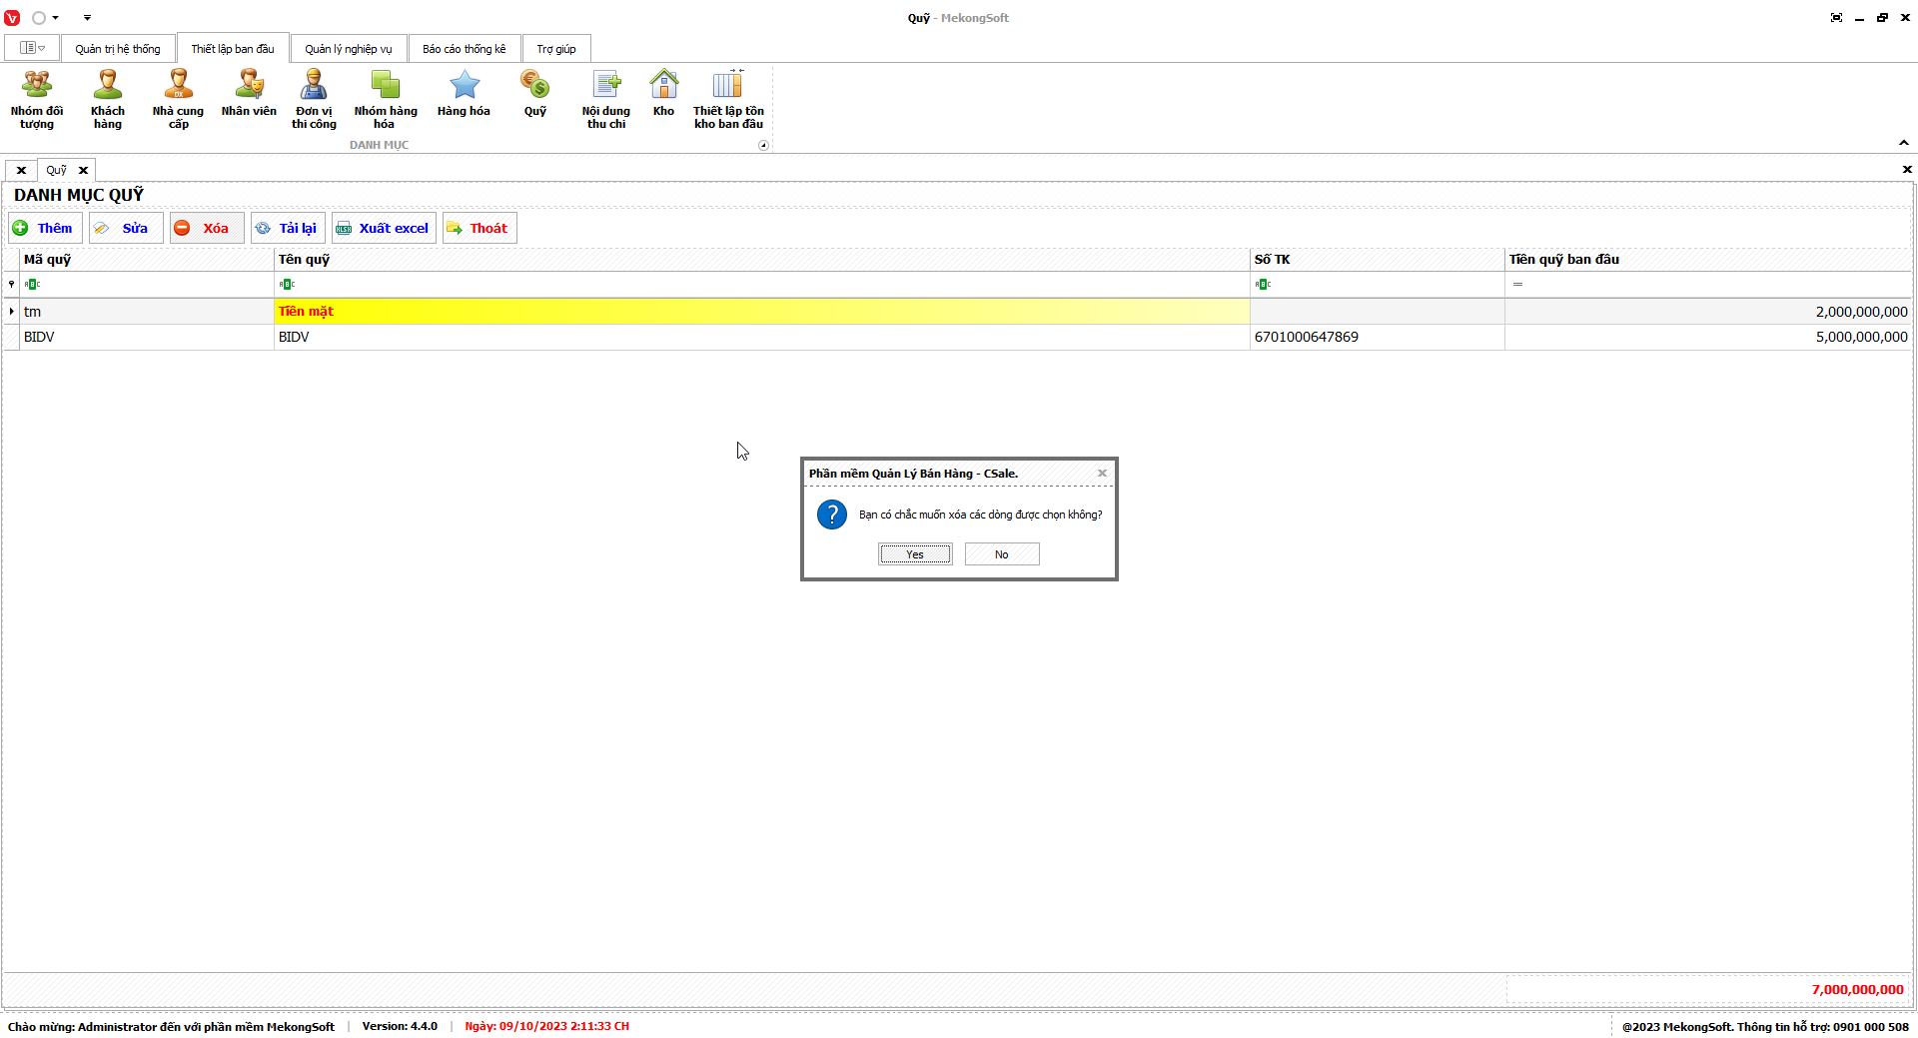
Task: Sort by Số TK column header
Action: tap(1378, 260)
